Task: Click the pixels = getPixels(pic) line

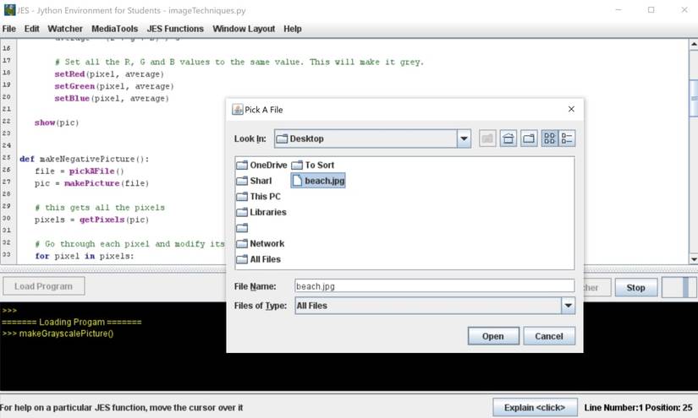Action: 91,220
